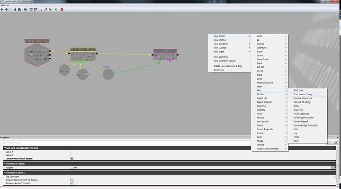This screenshot has height=189, width=341.
Task: Open the Voice/Announcements submenu
Action: click(269, 149)
